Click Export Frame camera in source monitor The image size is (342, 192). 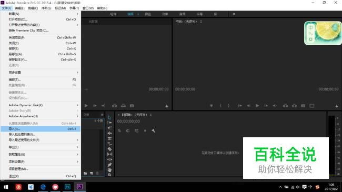(x=132, y=106)
